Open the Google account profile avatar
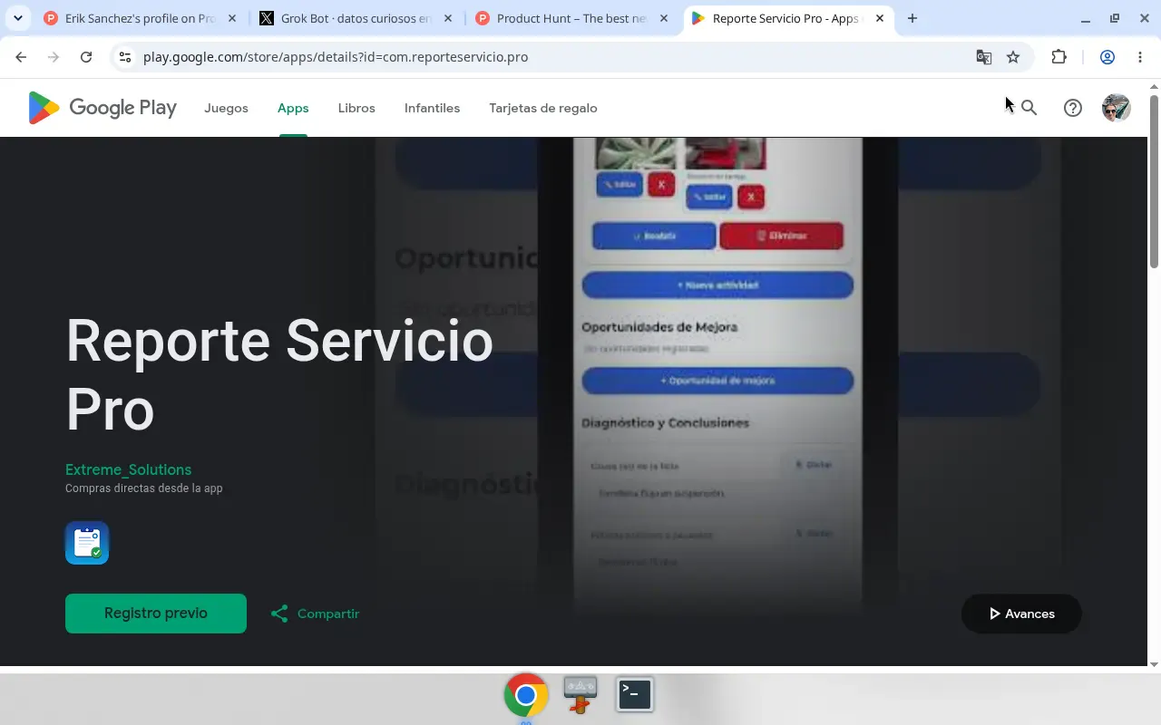 click(x=1116, y=108)
